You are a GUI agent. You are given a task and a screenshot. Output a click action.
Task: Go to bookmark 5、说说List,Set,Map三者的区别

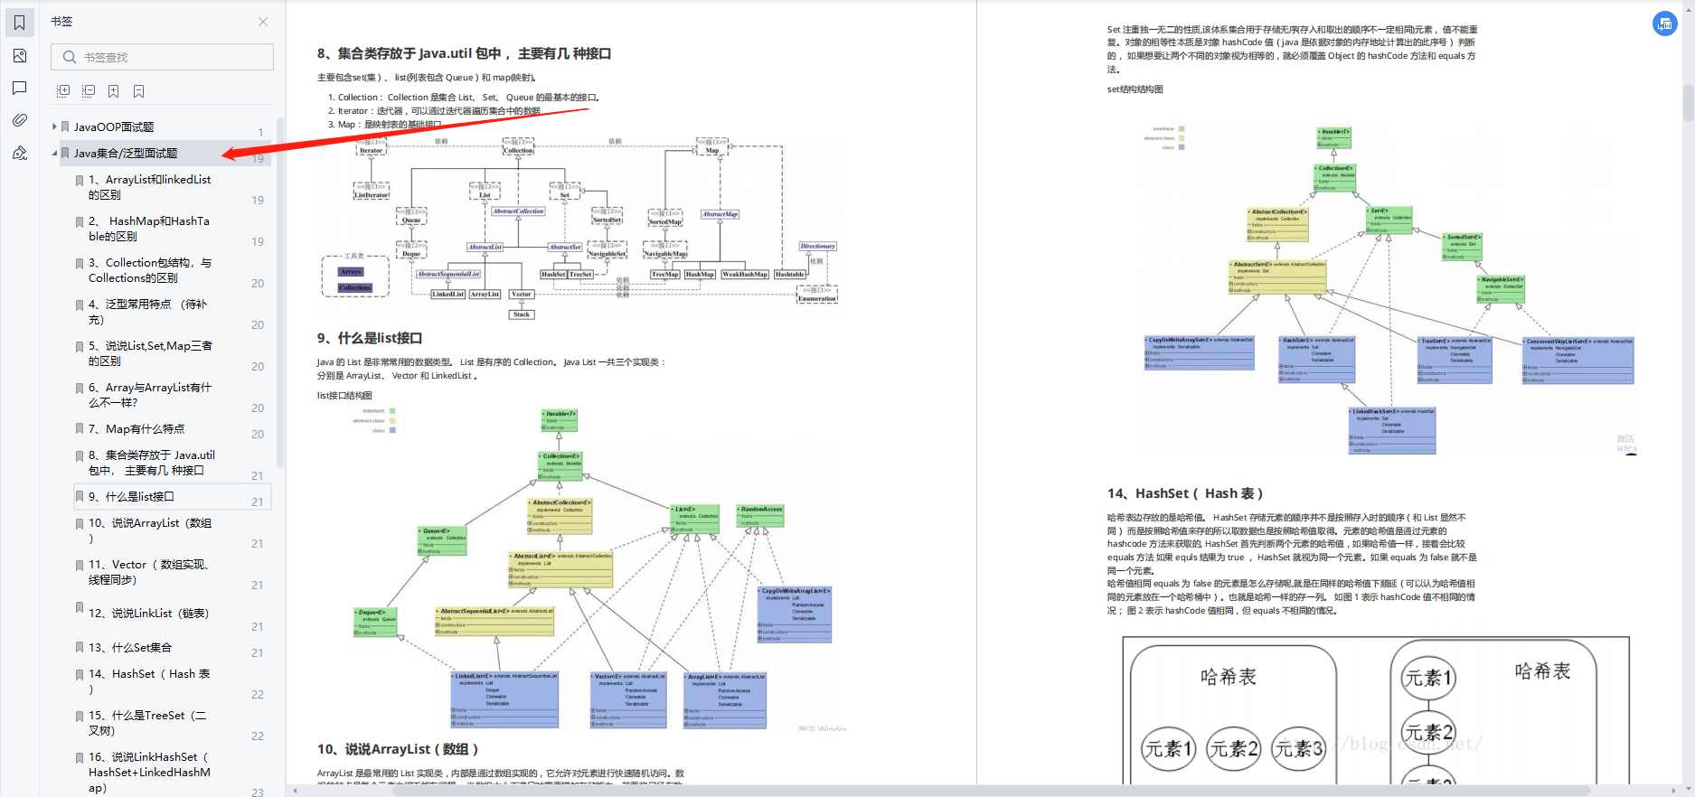click(150, 353)
